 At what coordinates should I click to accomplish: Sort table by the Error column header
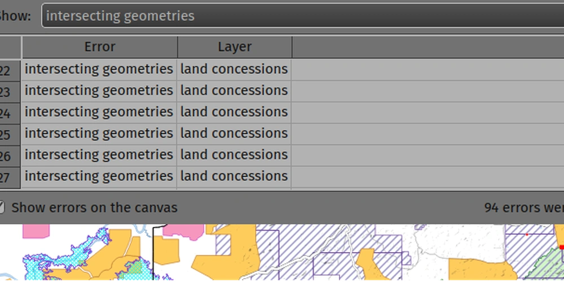[100, 47]
